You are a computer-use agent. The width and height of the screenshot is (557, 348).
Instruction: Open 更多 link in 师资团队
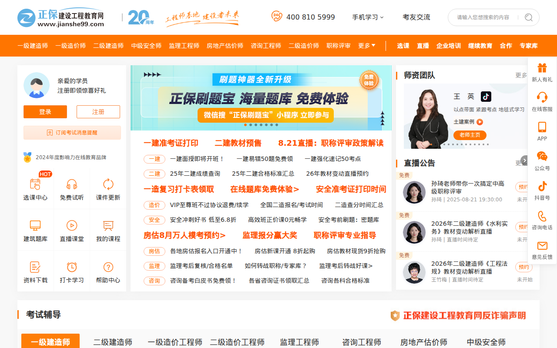tap(521, 75)
